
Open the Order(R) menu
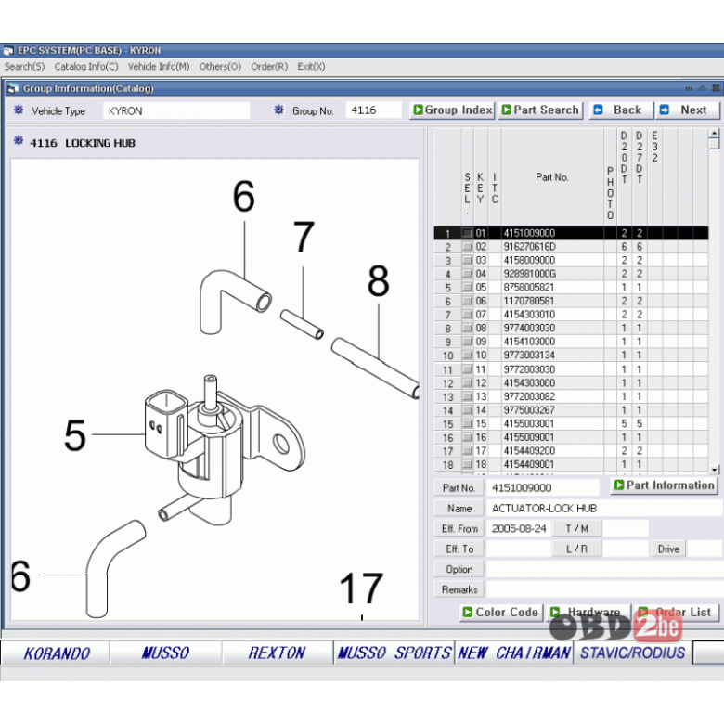269,67
